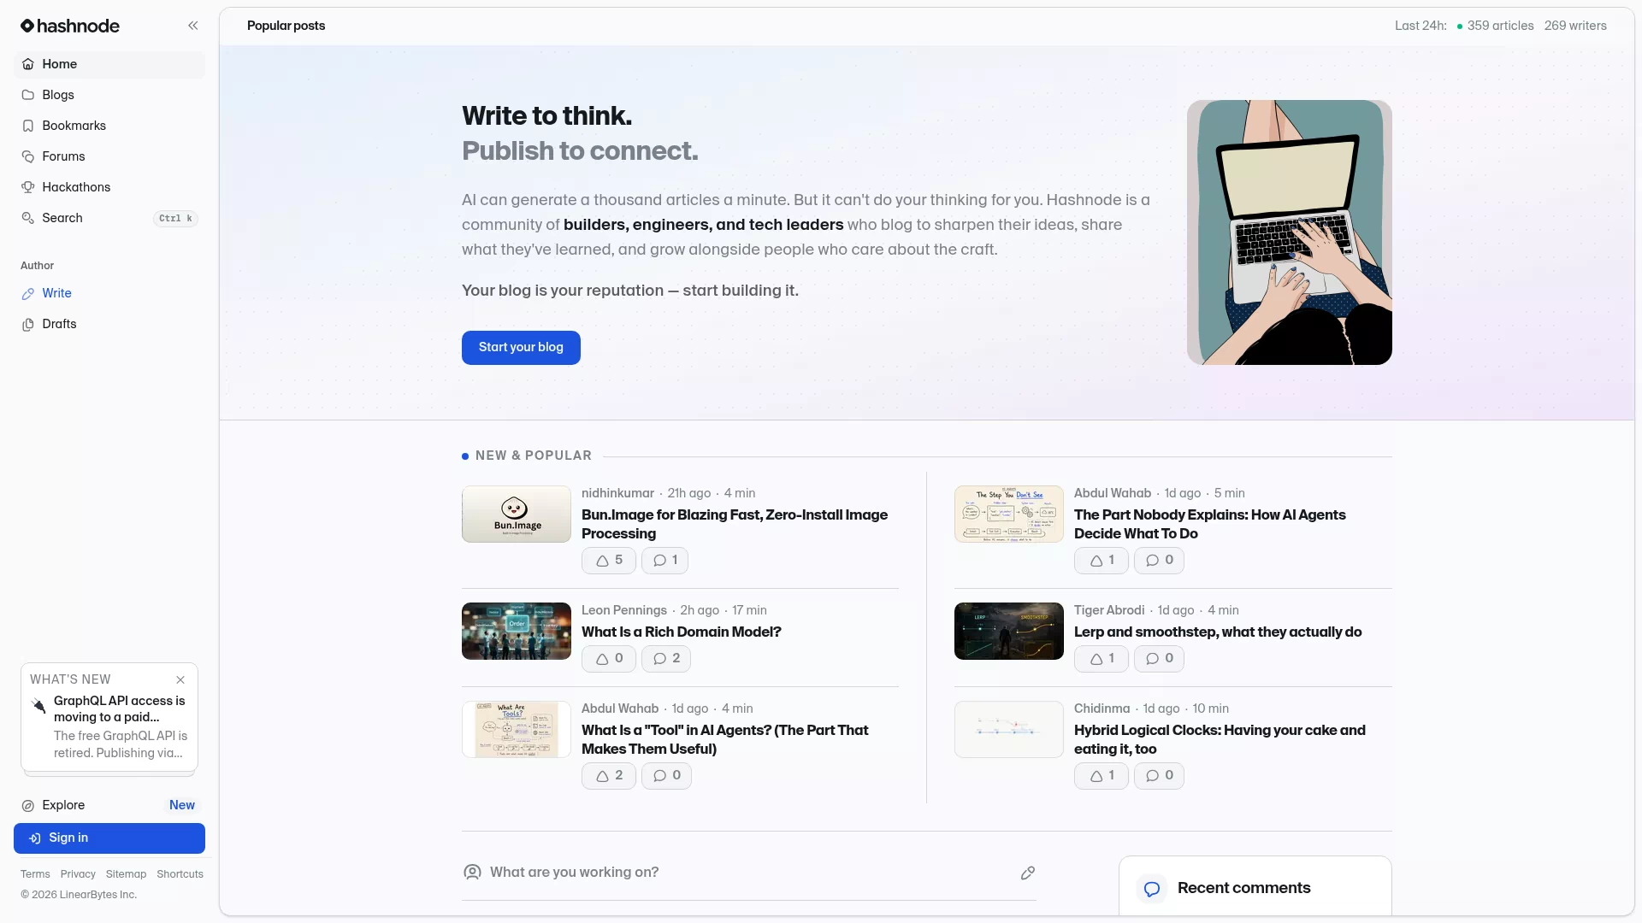Viewport: 1642px width, 923px height.
Task: Open Hybrid Logical Clocks article title
Action: tap(1220, 739)
